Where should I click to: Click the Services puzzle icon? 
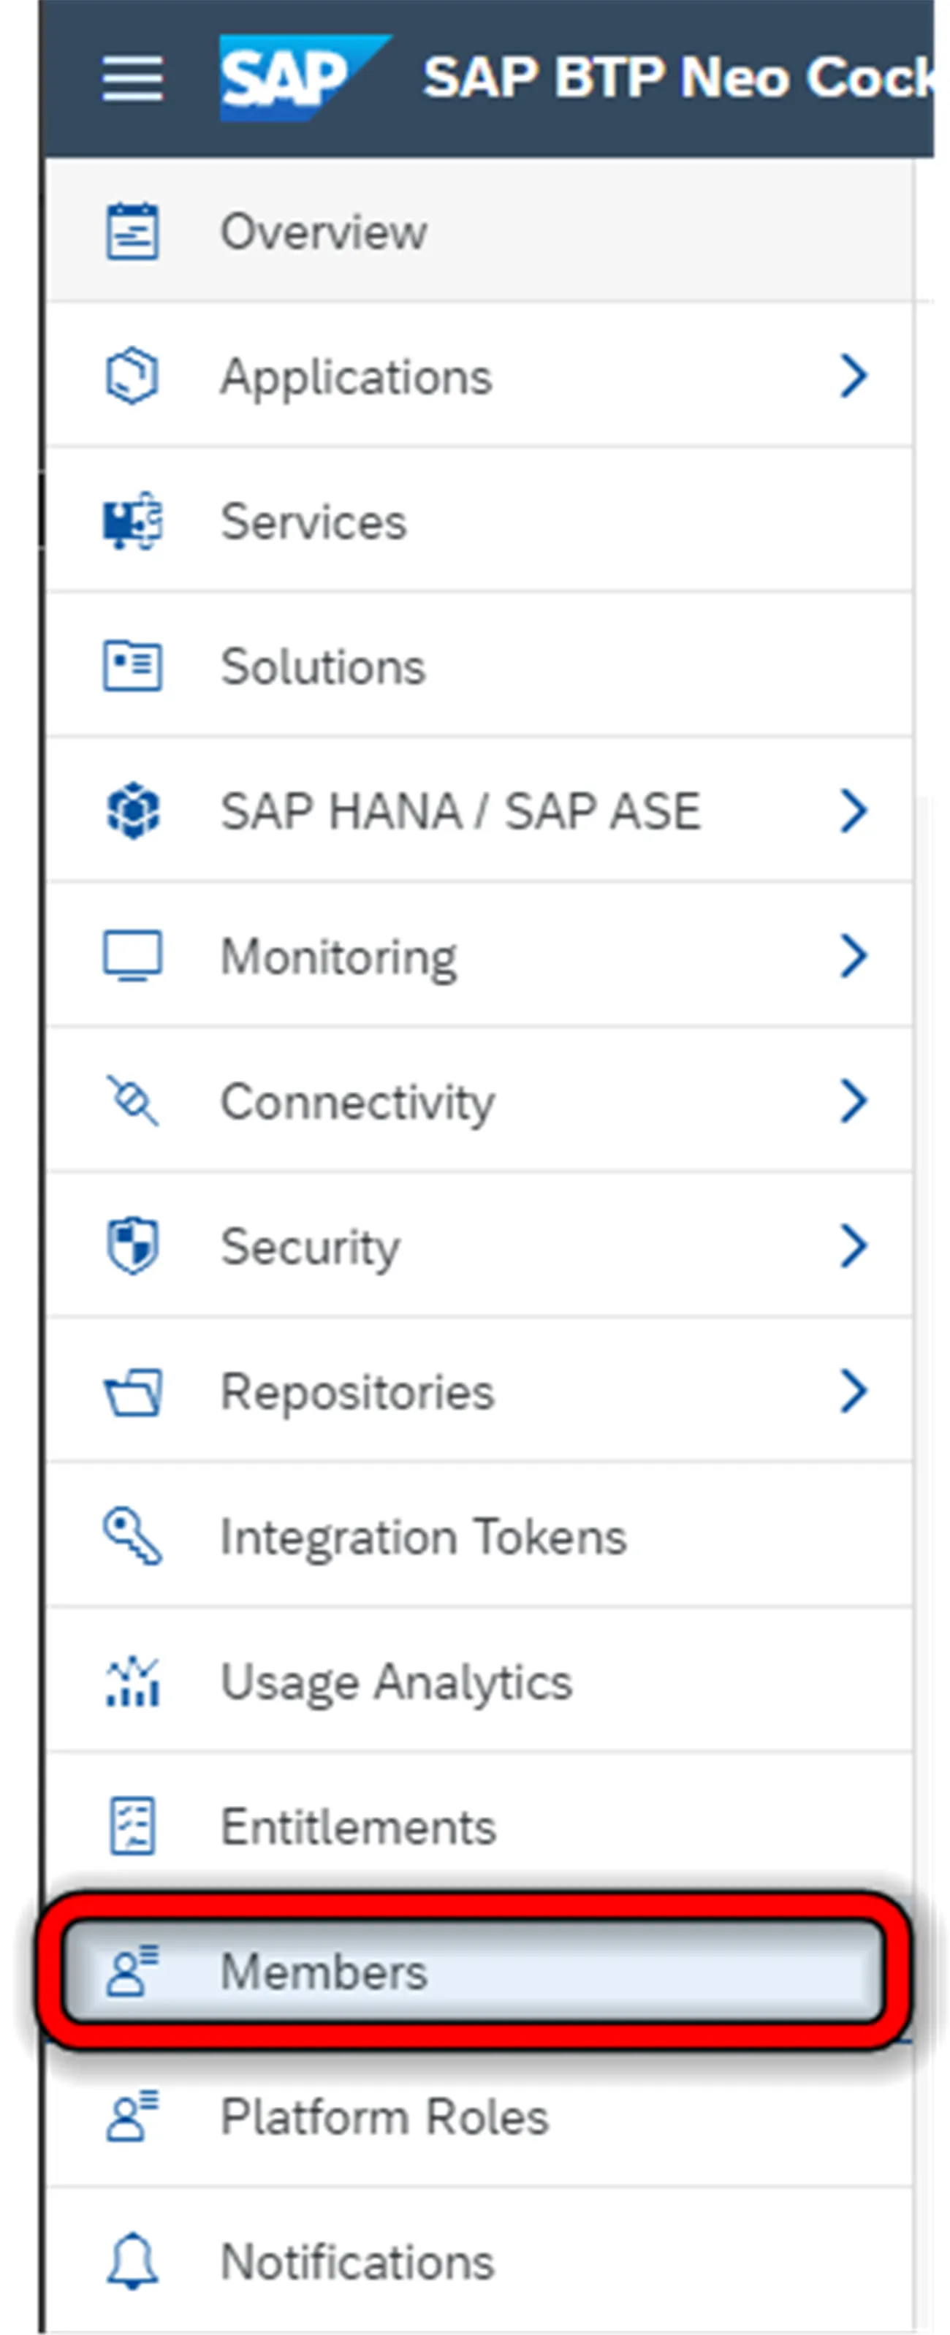(x=132, y=520)
